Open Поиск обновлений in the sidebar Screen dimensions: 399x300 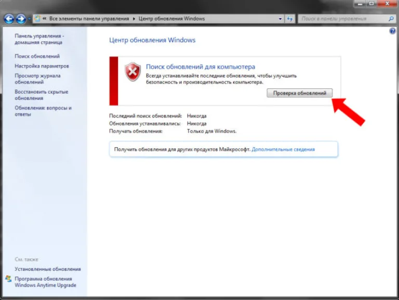click(x=37, y=56)
